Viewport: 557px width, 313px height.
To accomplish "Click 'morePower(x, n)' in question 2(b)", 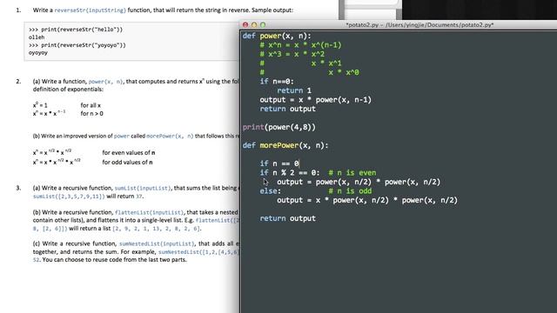I will point(170,136).
